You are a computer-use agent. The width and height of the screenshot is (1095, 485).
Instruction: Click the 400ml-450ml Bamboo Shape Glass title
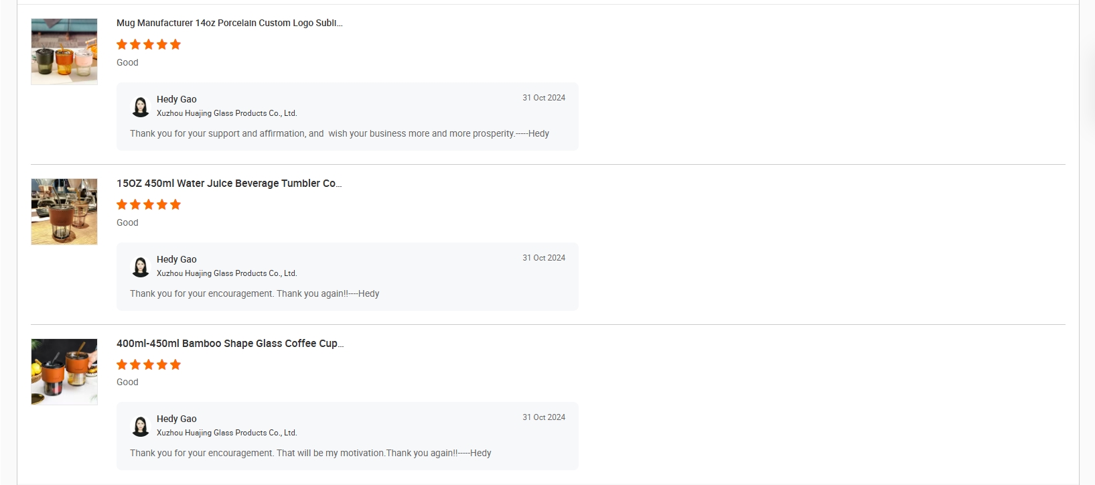click(230, 343)
